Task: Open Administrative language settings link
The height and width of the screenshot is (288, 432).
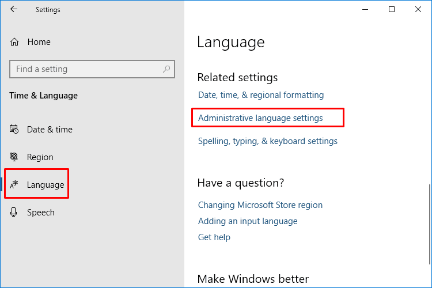Action: point(260,118)
